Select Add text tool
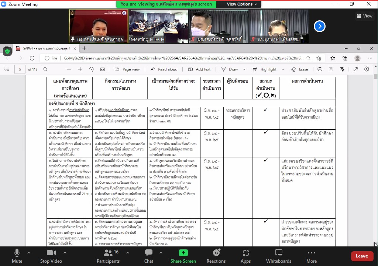The width and height of the screenshot is (378, 266). coord(199,69)
